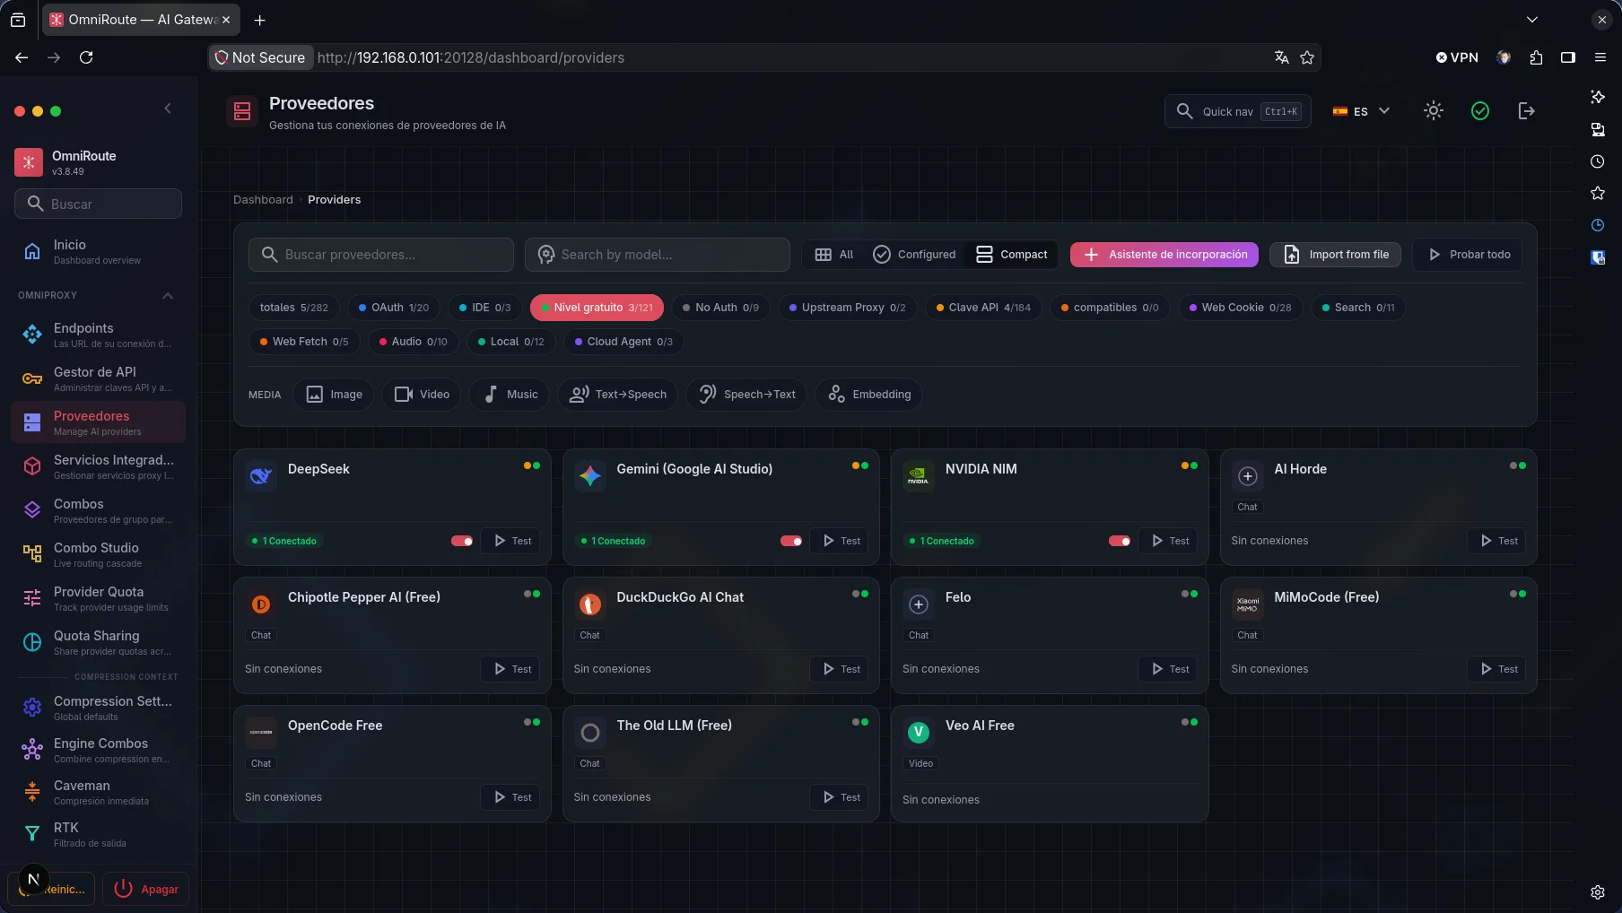Select the Clave API filter tab
This screenshot has width=1622, height=913.
click(x=983, y=308)
